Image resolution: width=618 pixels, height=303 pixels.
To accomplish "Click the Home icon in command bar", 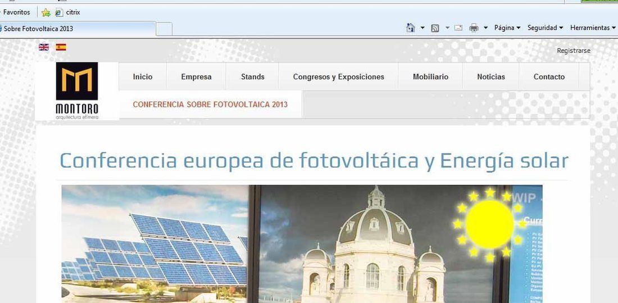I will click(x=410, y=28).
